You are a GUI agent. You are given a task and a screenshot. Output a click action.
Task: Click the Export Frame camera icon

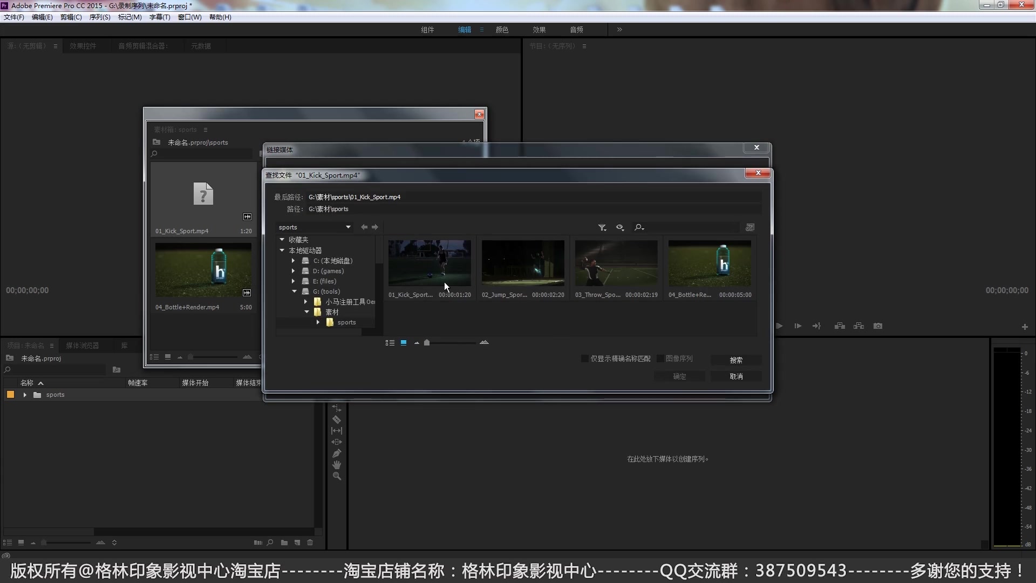pos(878,326)
